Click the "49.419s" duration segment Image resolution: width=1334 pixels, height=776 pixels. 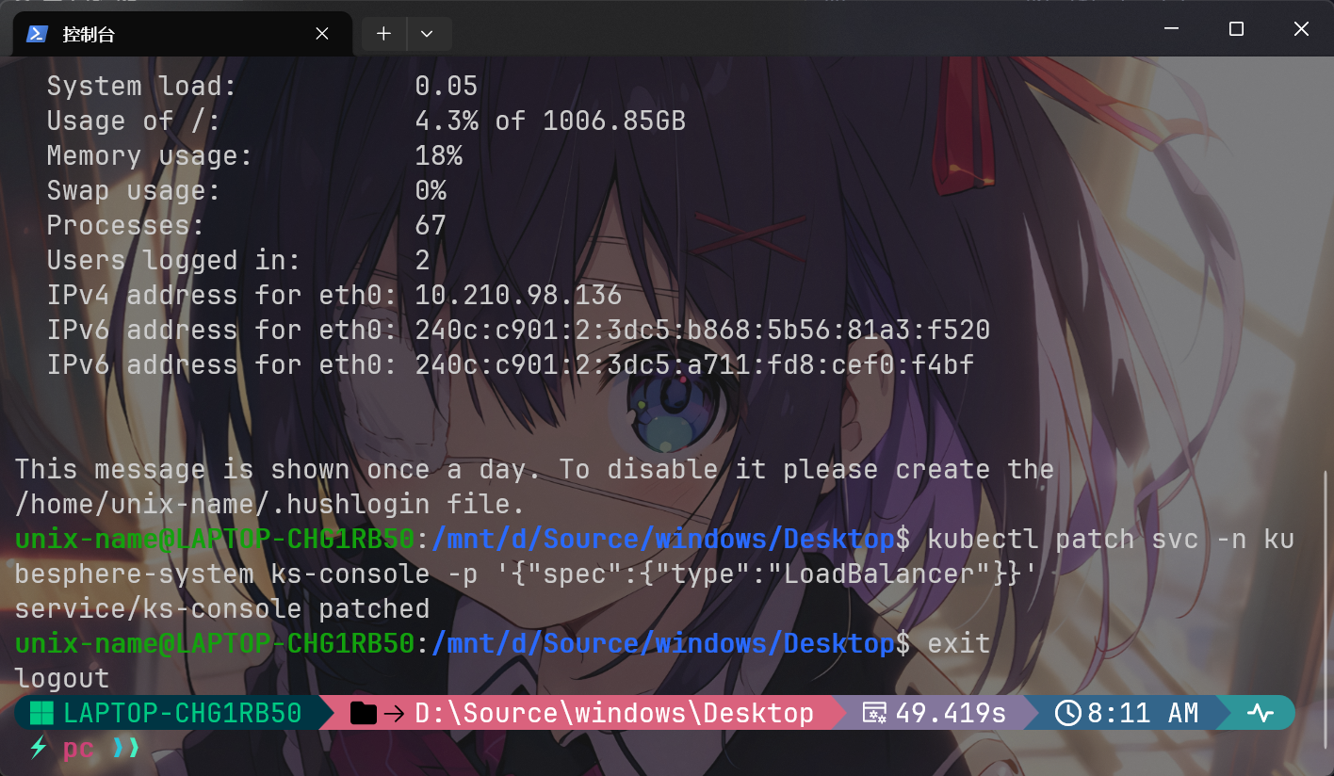coord(933,713)
